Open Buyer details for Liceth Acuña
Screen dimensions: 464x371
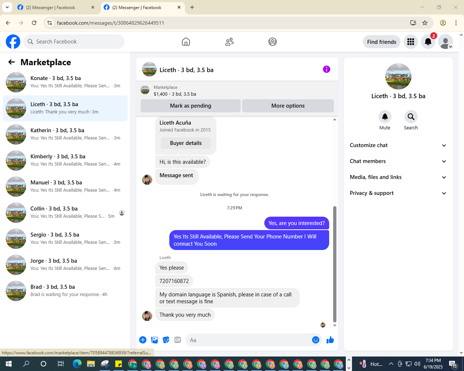(x=186, y=143)
